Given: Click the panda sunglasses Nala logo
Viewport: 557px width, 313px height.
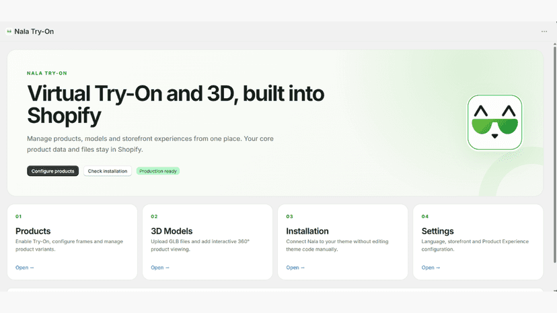Looking at the screenshot, I should point(494,122).
